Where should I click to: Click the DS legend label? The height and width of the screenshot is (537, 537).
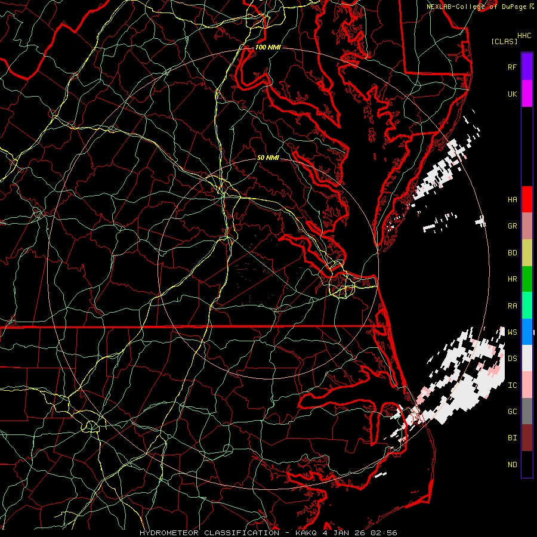point(512,359)
